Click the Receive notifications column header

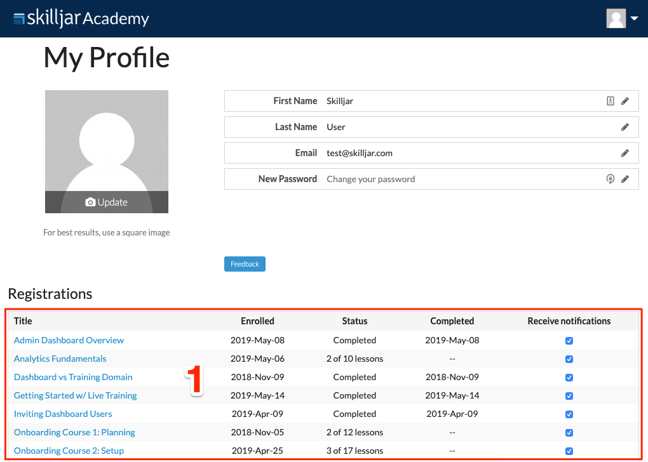569,321
